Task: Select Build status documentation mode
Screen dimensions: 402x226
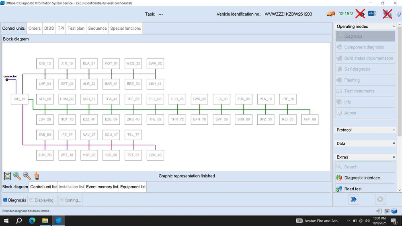Action: (x=365, y=58)
